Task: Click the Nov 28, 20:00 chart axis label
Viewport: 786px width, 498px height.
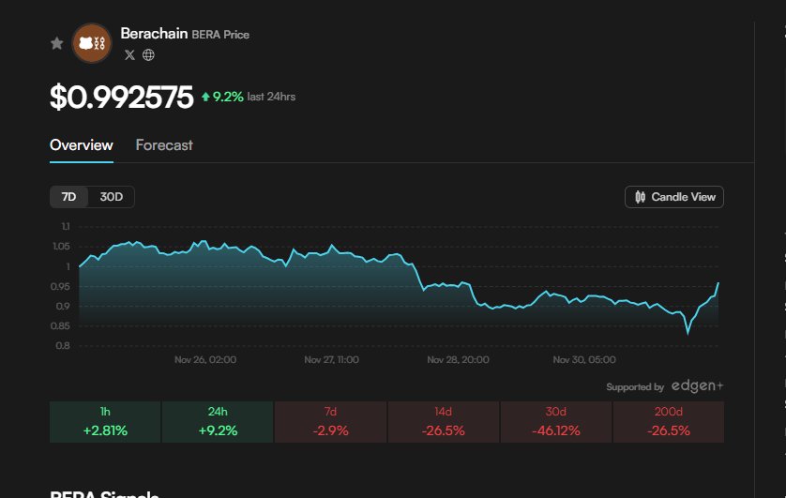Action: pyautogui.click(x=458, y=359)
